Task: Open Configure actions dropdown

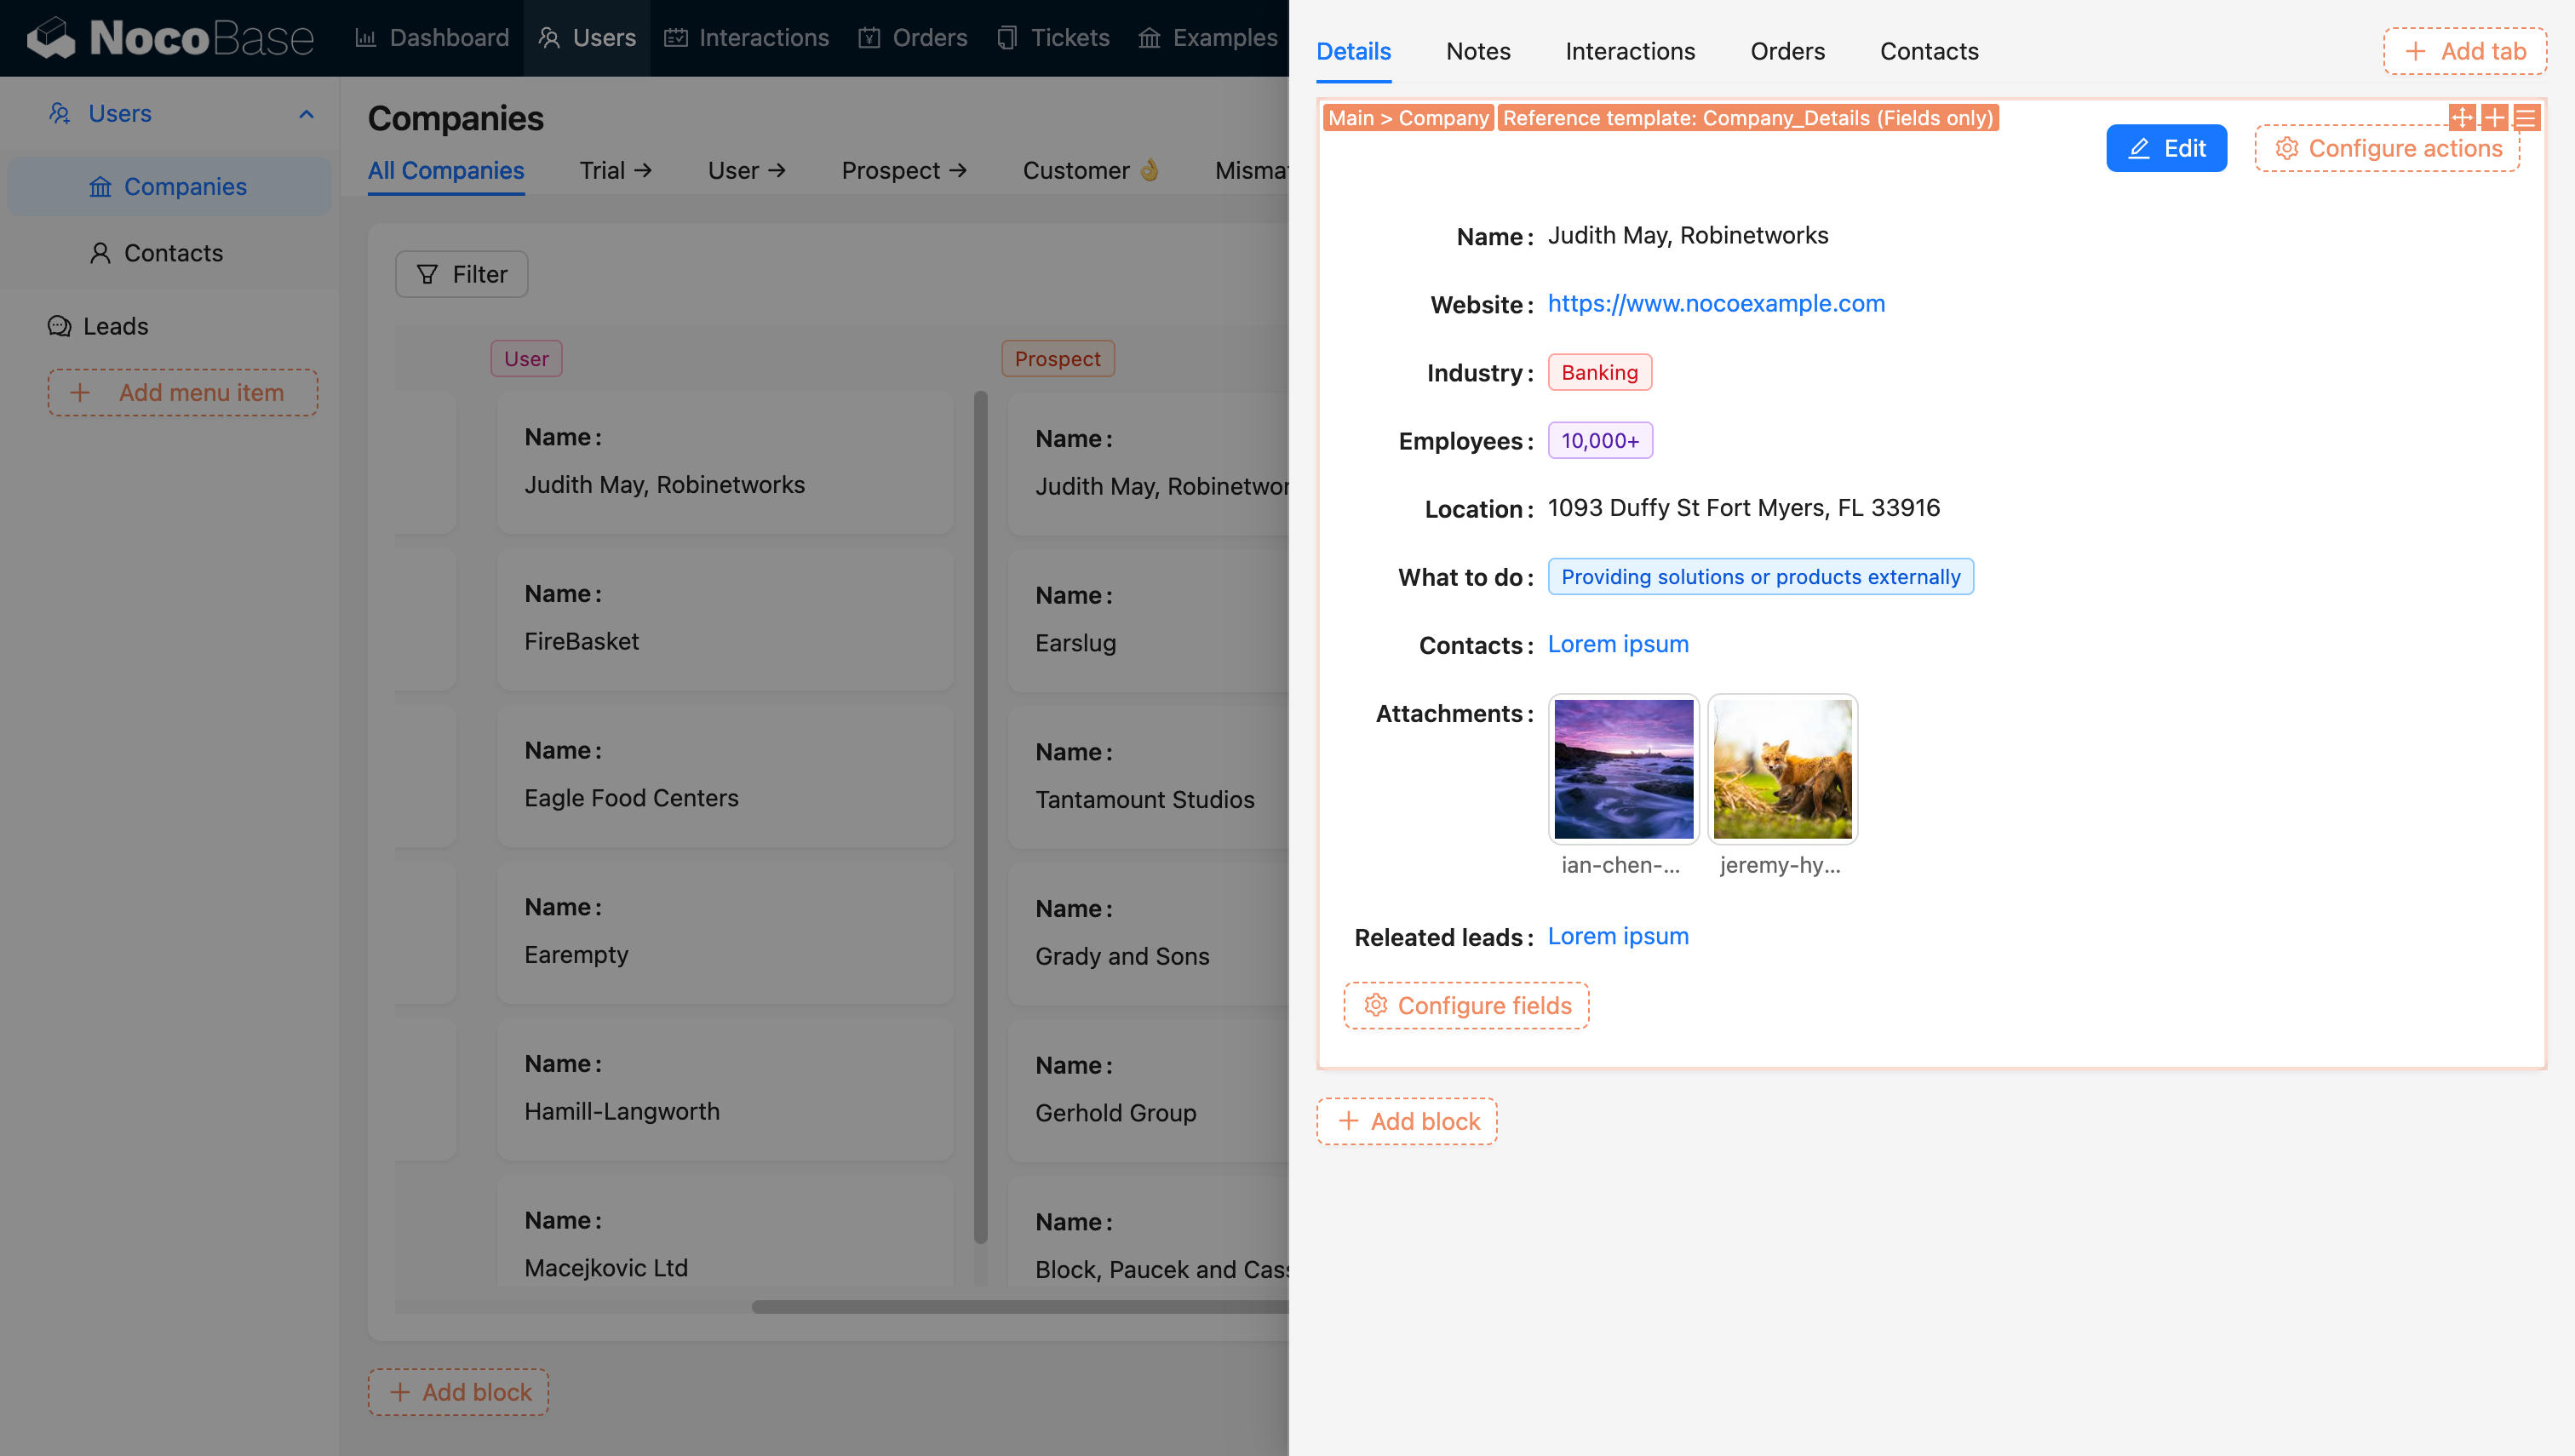Action: pyautogui.click(x=2387, y=148)
